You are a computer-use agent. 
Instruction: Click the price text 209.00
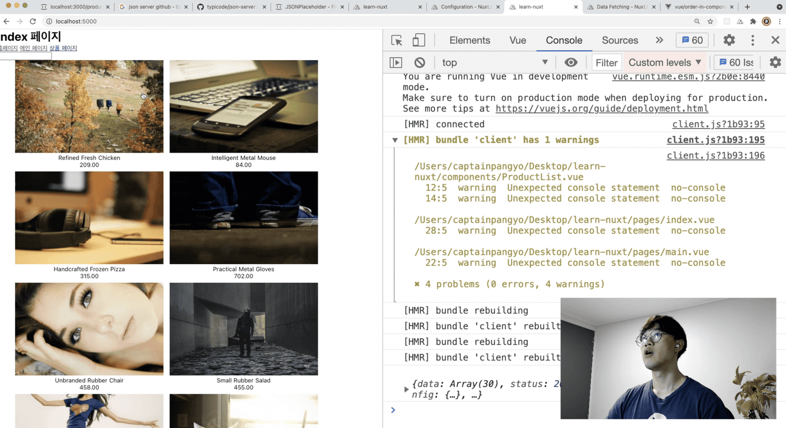tap(89, 165)
